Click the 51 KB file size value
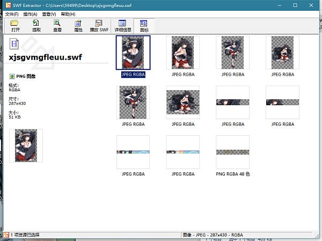The height and width of the screenshot is (241, 322). pyautogui.click(x=14, y=117)
